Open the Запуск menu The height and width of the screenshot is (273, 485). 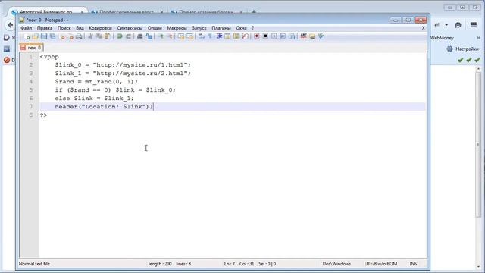(199, 28)
